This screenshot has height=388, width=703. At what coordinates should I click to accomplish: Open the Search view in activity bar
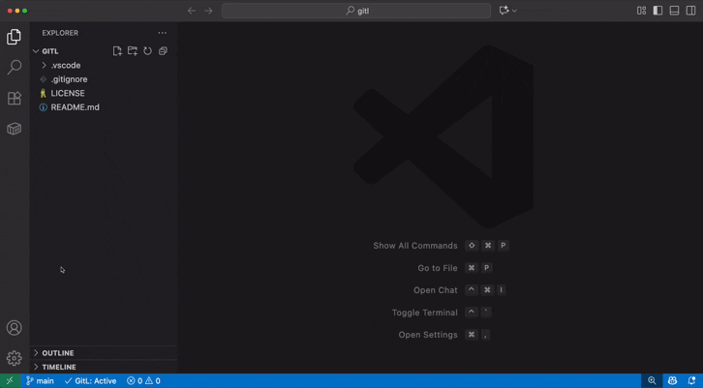(14, 68)
